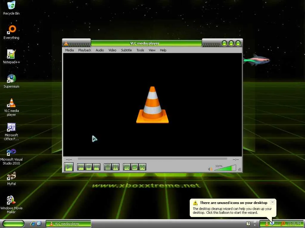Open the Playback menu
Image resolution: width=305 pixels, height=228 pixels.
click(x=85, y=50)
